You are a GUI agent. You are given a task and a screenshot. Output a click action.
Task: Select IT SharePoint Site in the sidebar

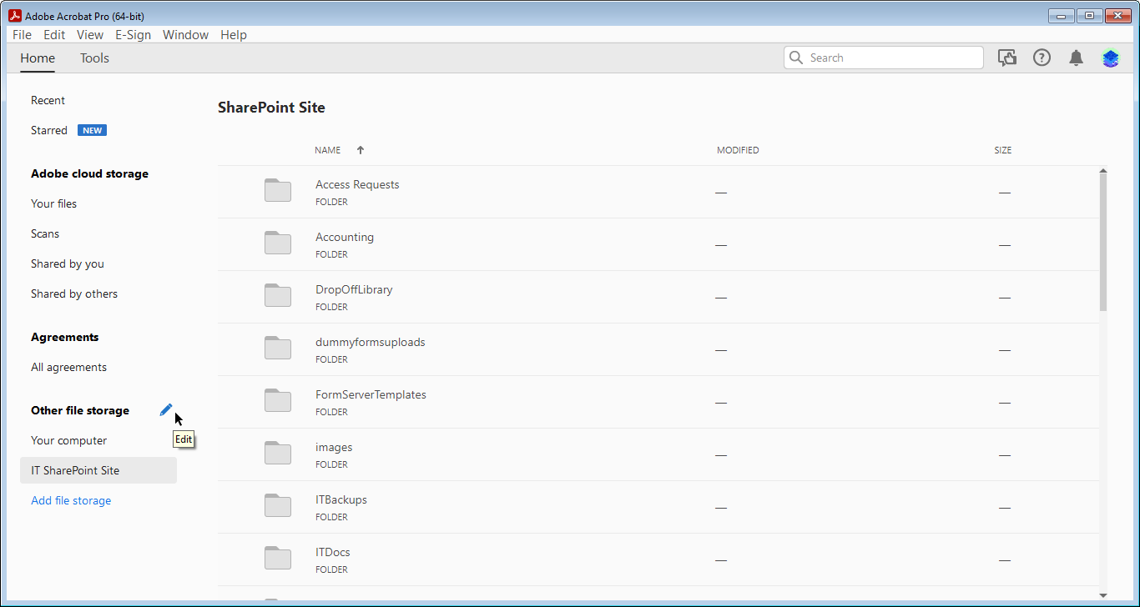98,470
